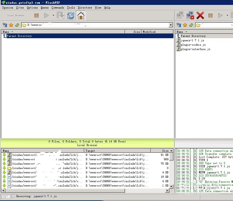Select the 989 byte queue item
The image size is (233, 201).
click(86, 159)
